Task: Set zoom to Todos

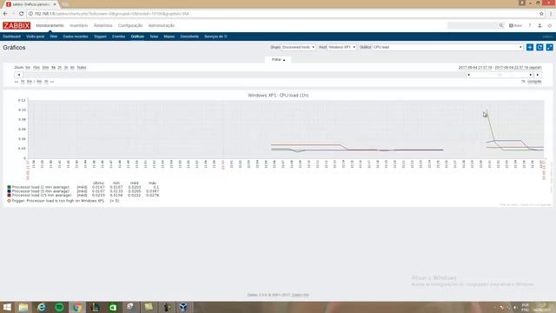Action: (82, 68)
